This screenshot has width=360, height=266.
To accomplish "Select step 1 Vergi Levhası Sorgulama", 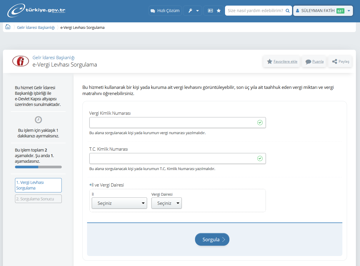I will [x=38, y=185].
